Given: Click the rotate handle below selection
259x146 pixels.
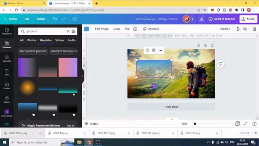Looking at the screenshot, I should click(154, 86).
